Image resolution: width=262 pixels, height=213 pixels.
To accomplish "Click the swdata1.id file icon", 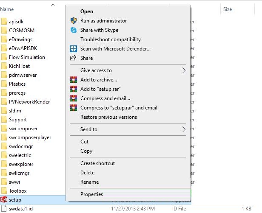I will 4,208.
